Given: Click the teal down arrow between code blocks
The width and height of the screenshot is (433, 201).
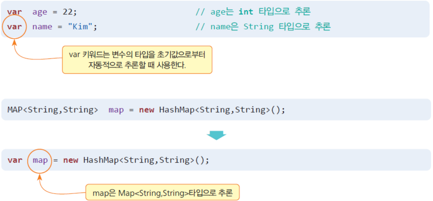Looking at the screenshot, I should 216,135.
